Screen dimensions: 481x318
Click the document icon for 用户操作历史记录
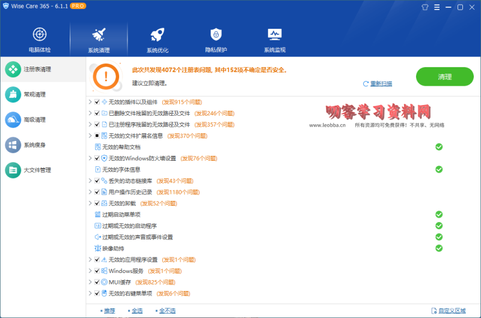104,192
